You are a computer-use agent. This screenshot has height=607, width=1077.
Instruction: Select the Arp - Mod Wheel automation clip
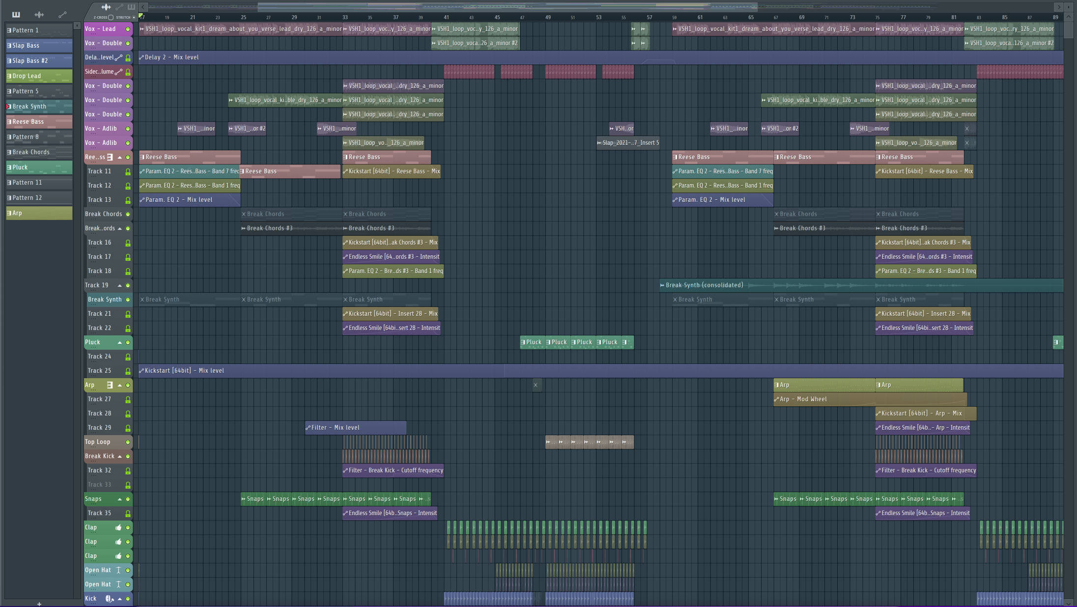point(870,399)
